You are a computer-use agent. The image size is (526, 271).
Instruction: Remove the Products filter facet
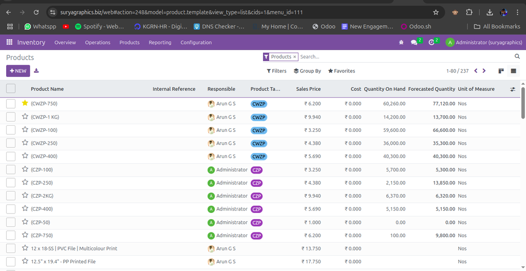click(x=295, y=57)
